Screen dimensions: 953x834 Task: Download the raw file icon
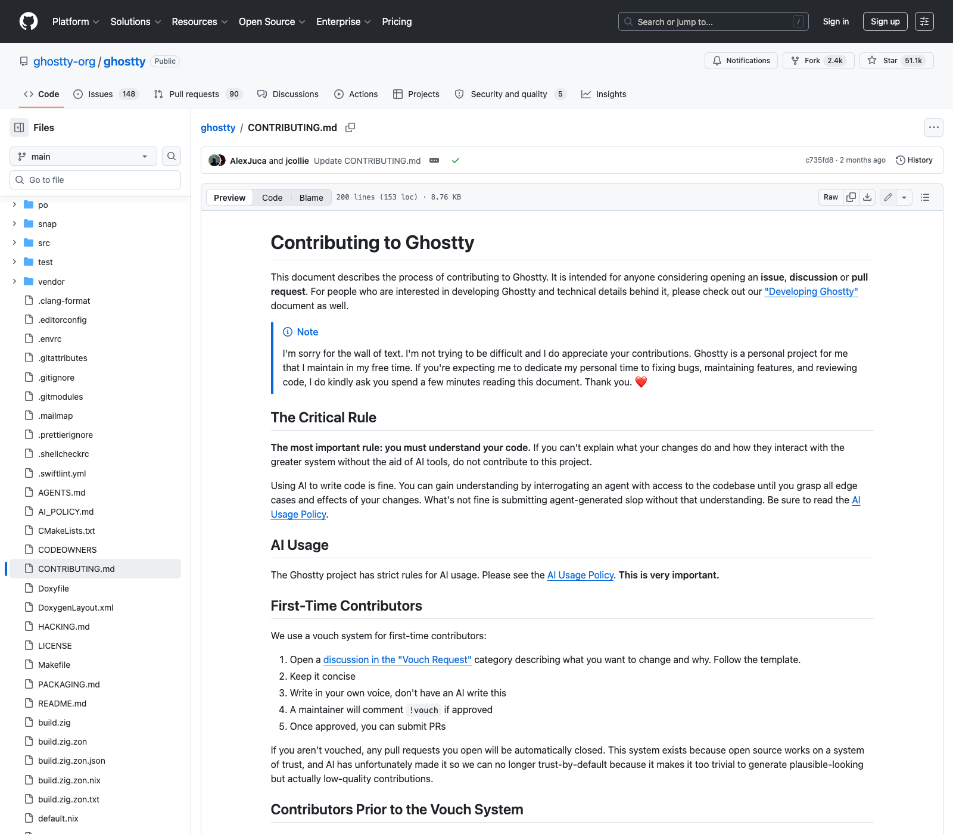pos(867,197)
